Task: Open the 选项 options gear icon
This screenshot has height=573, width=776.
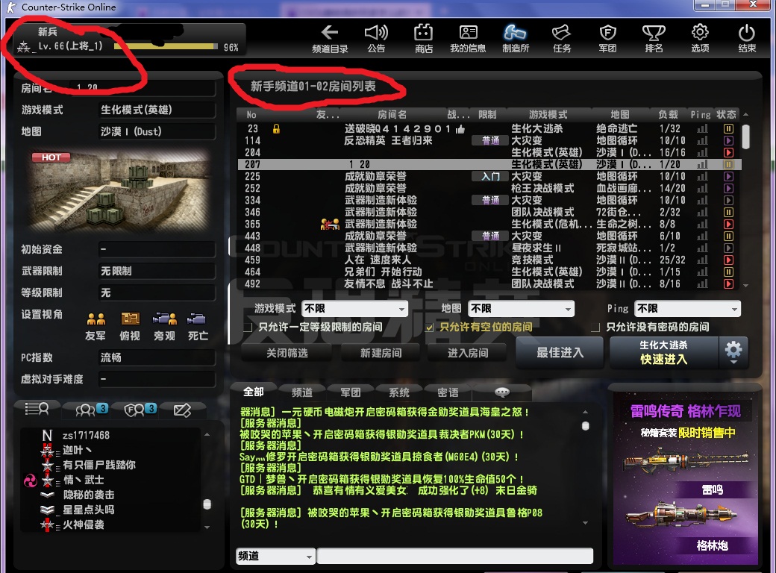Action: point(701,33)
